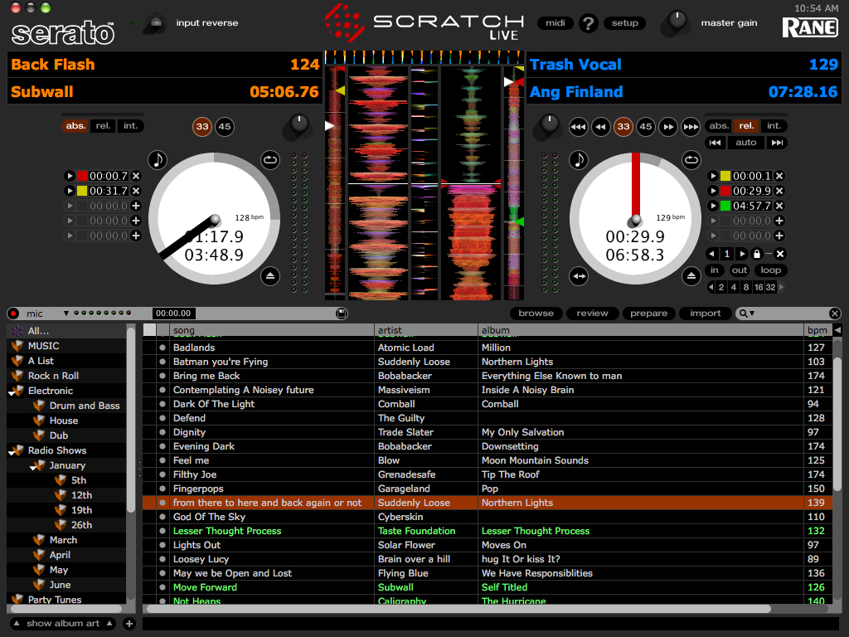Set the loop in point

click(715, 270)
